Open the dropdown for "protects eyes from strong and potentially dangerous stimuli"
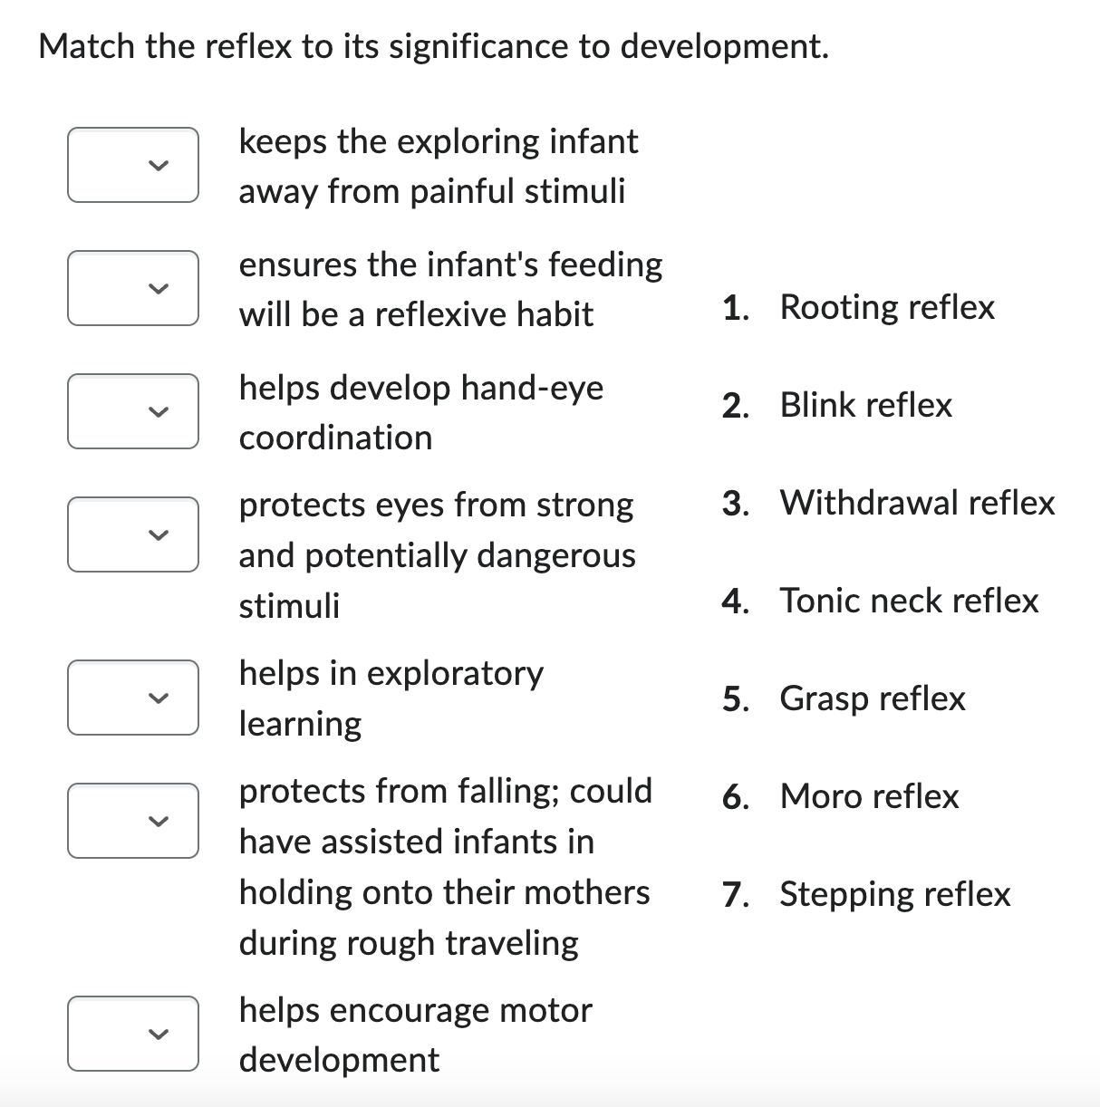 click(x=132, y=534)
